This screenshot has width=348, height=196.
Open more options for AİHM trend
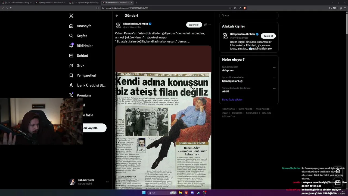click(x=274, y=88)
